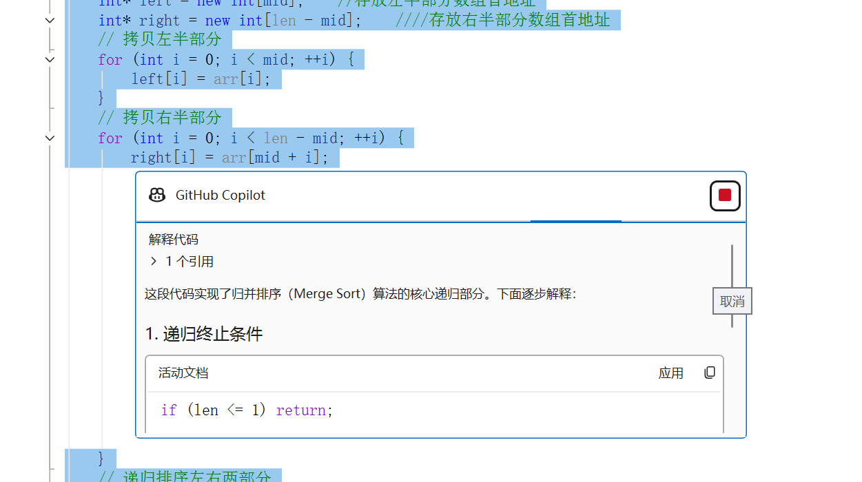
Task: Collapse the first for loop copying left half
Action: pos(50,59)
